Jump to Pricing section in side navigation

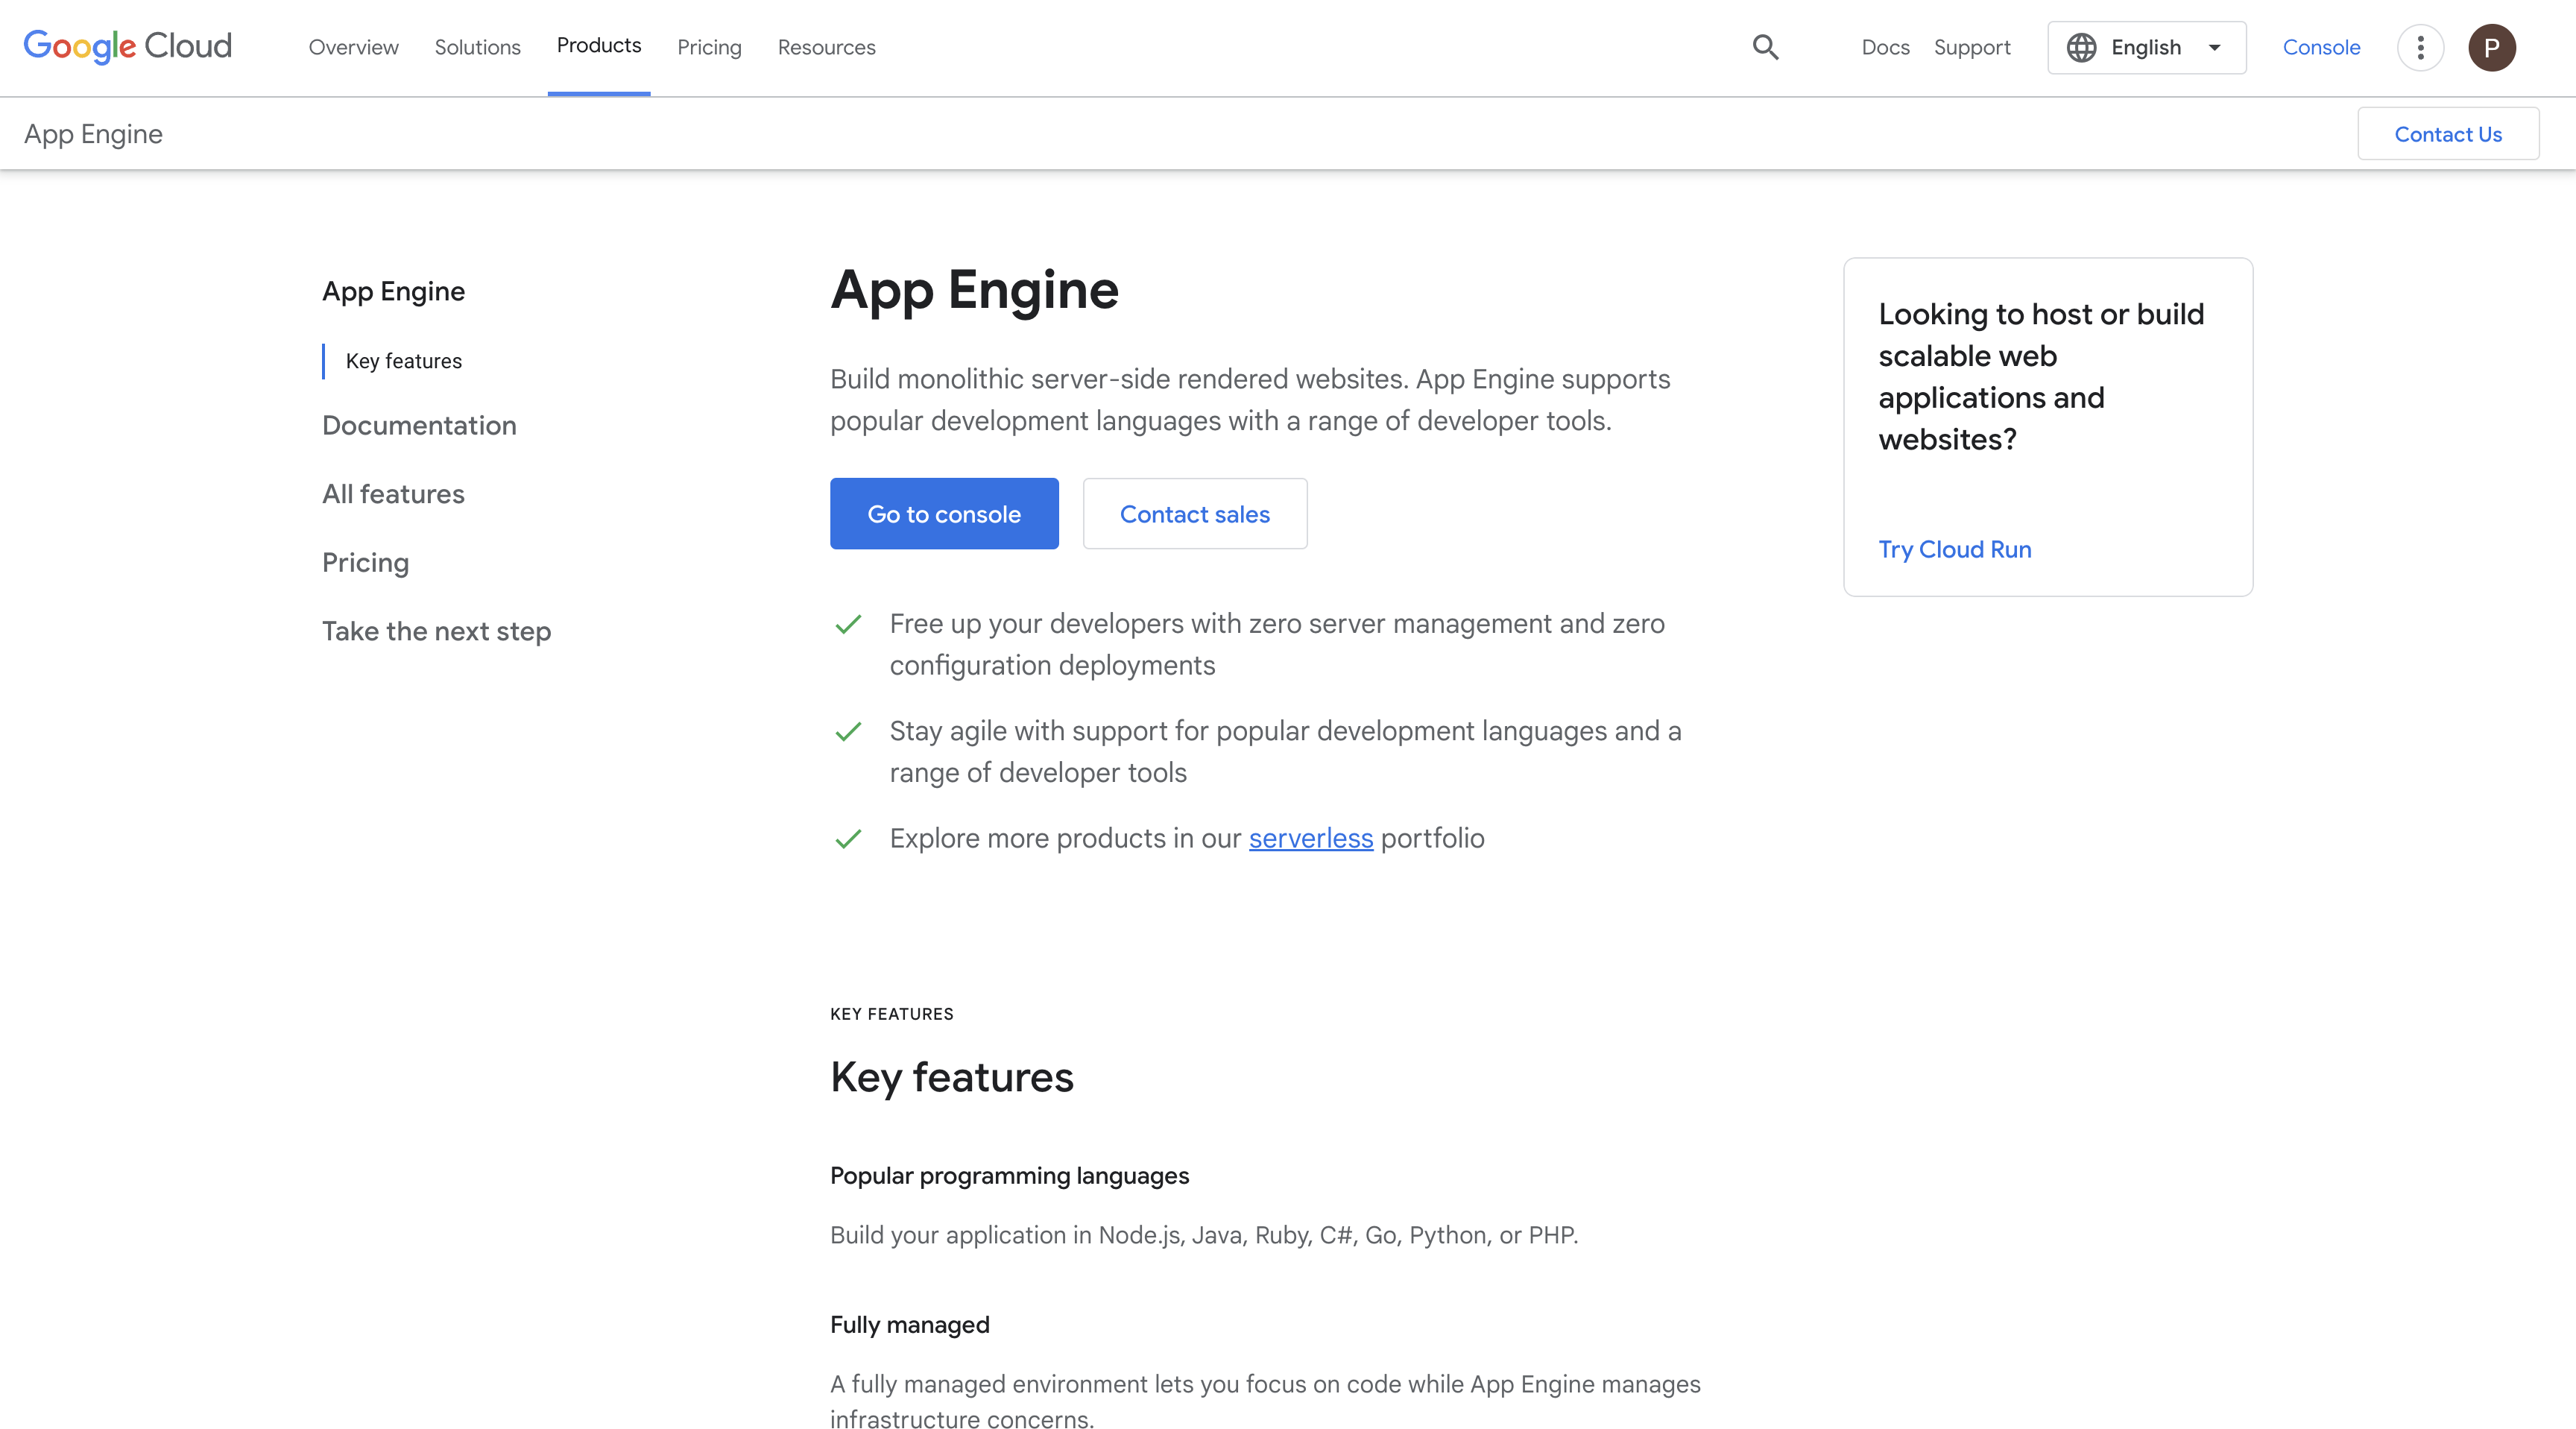click(365, 563)
